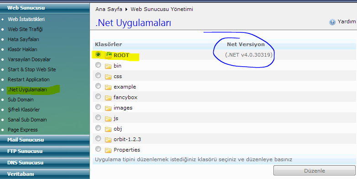This screenshot has height=179, width=357.
Task: Click the Yardım help icon
Action: (x=332, y=22)
